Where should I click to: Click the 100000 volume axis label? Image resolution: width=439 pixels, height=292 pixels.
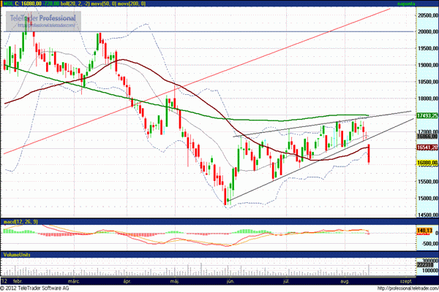pyautogui.click(x=430, y=271)
